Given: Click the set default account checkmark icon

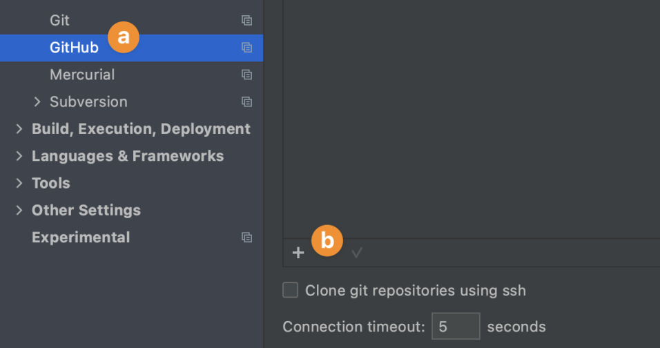Looking at the screenshot, I should (357, 253).
